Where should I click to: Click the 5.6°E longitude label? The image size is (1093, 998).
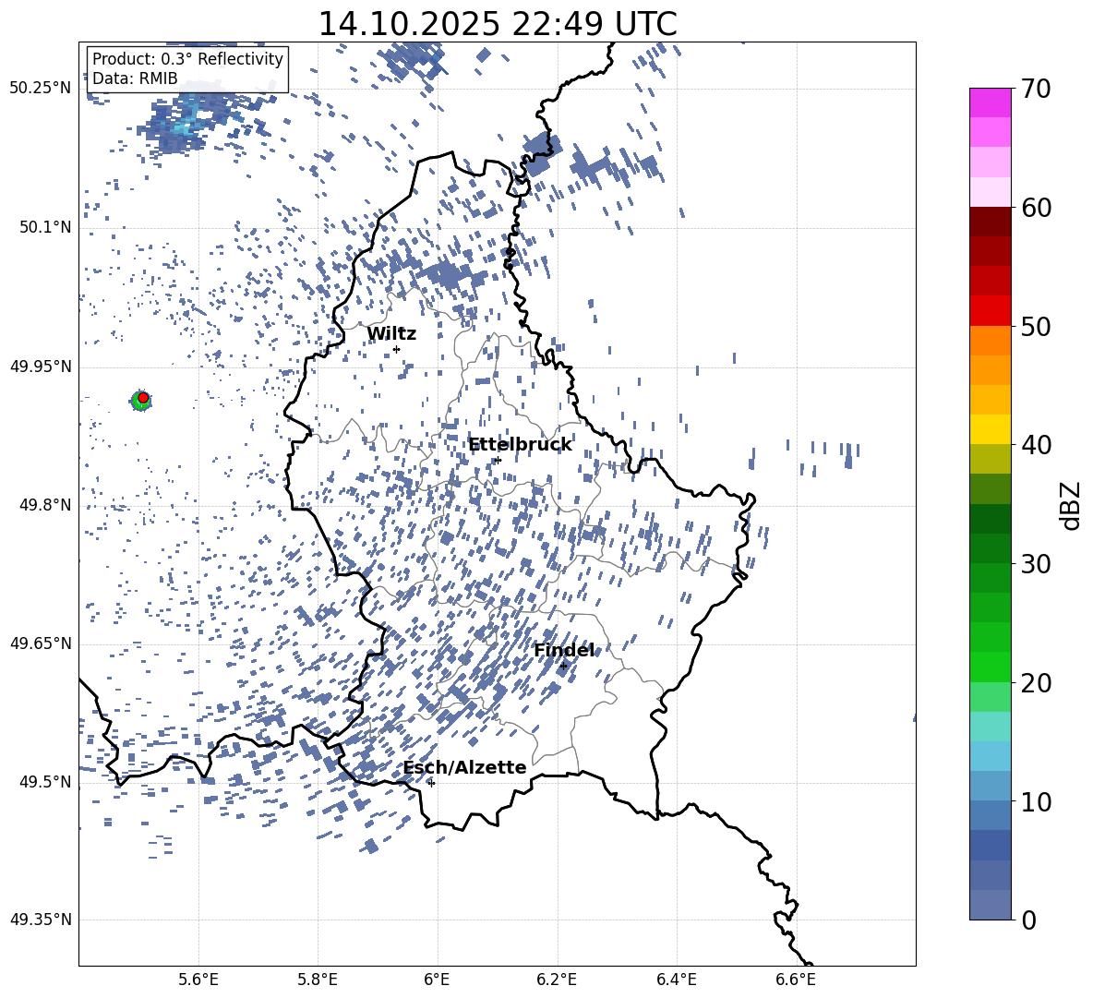point(198,980)
